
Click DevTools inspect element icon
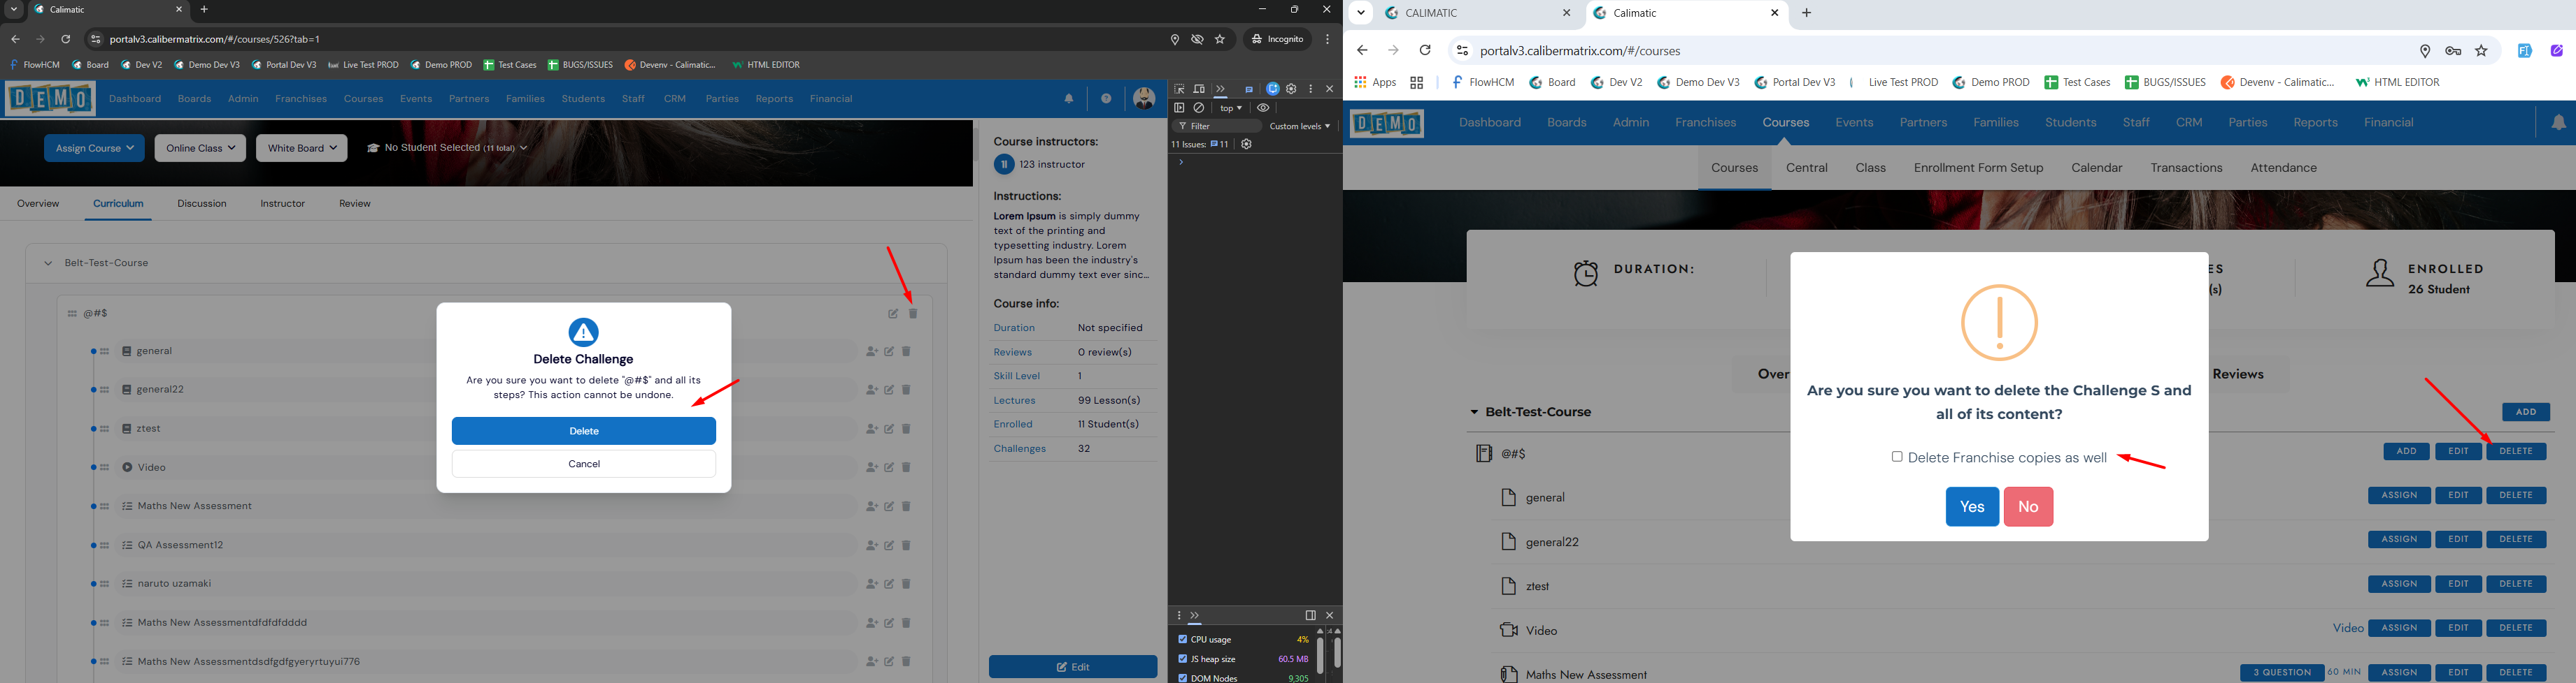1179,89
